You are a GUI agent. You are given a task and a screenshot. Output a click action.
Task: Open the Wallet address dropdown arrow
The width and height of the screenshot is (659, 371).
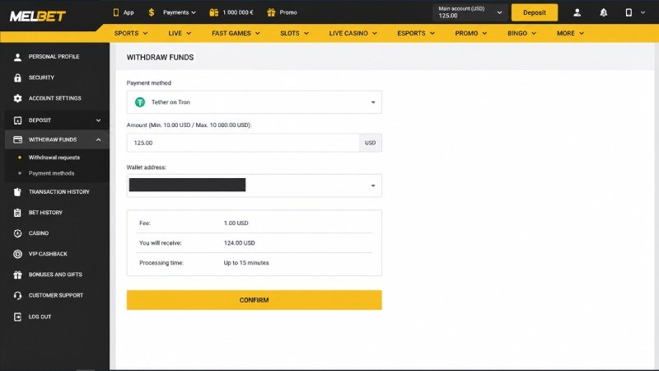pyautogui.click(x=373, y=185)
